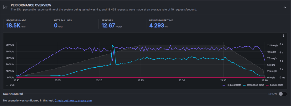Click the 'No scenario was configured' message
The height and width of the screenshot is (106, 291).
pos(29,100)
